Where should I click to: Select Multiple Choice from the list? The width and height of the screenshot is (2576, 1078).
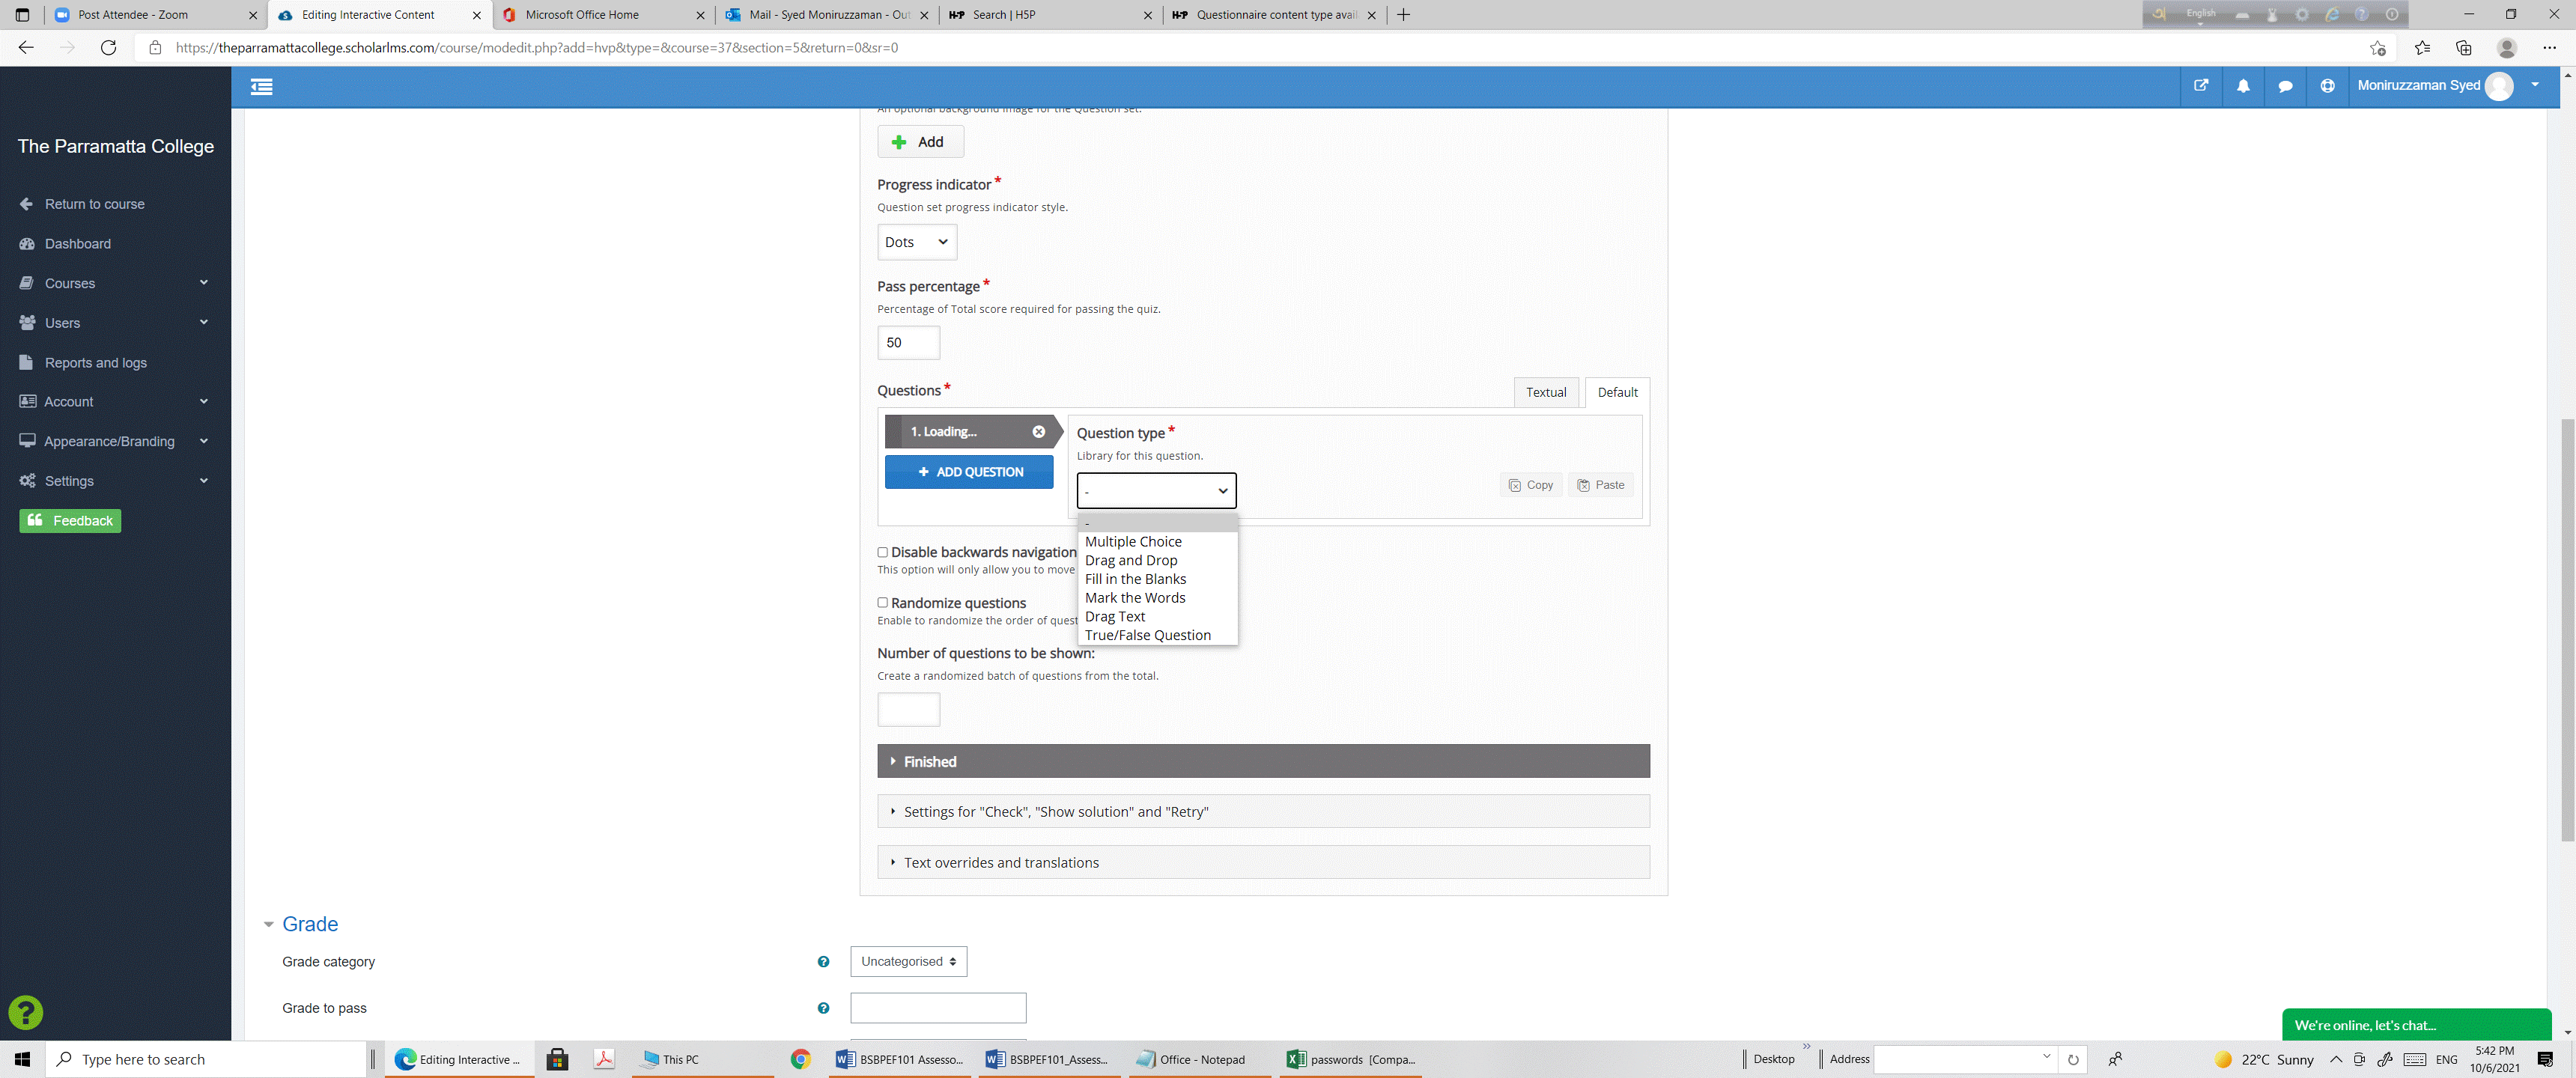point(1157,542)
